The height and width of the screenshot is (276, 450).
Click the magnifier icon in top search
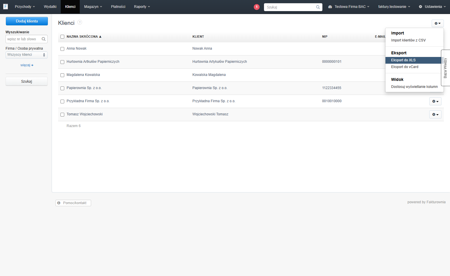pos(318,7)
